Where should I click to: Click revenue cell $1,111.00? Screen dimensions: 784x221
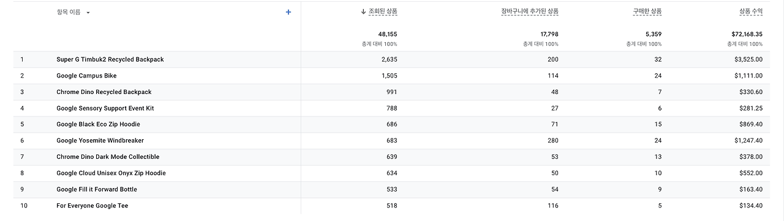(748, 76)
